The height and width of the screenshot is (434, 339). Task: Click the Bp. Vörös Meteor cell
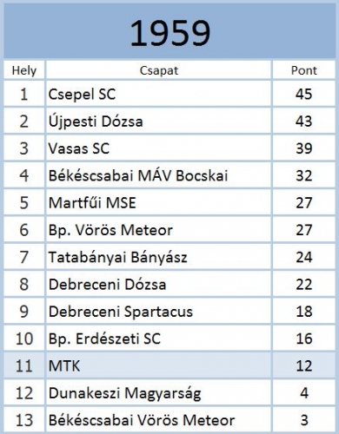point(158,230)
